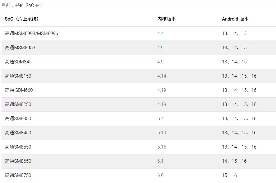
Task: Select the 高通SM8650 SoC cell
Action: (18, 161)
